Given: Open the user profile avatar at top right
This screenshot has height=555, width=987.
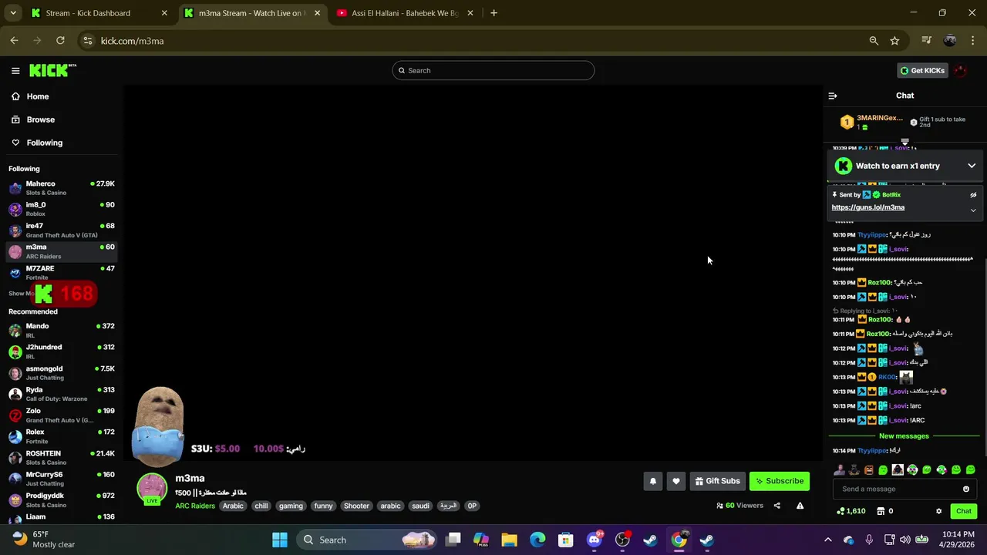Looking at the screenshot, I should point(960,70).
